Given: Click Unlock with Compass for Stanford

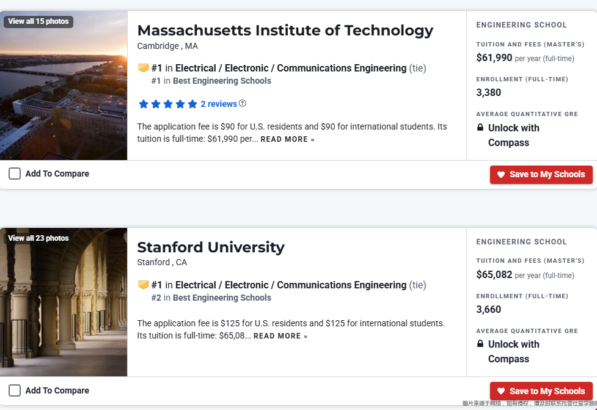Looking at the screenshot, I should point(513,351).
